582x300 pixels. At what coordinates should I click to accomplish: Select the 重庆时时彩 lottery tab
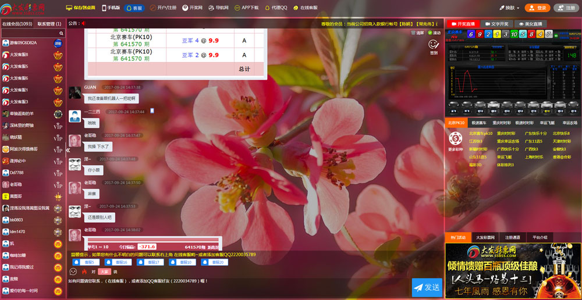pyautogui.click(x=501, y=123)
